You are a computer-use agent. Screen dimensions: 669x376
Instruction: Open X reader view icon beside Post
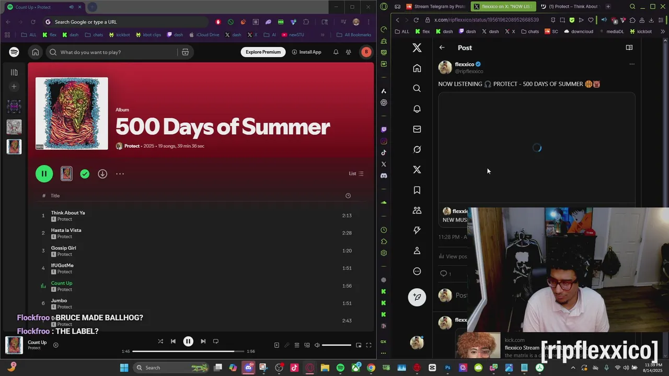tap(629, 48)
